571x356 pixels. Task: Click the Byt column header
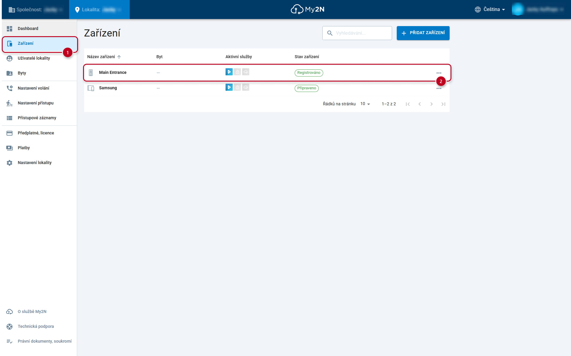[159, 57]
